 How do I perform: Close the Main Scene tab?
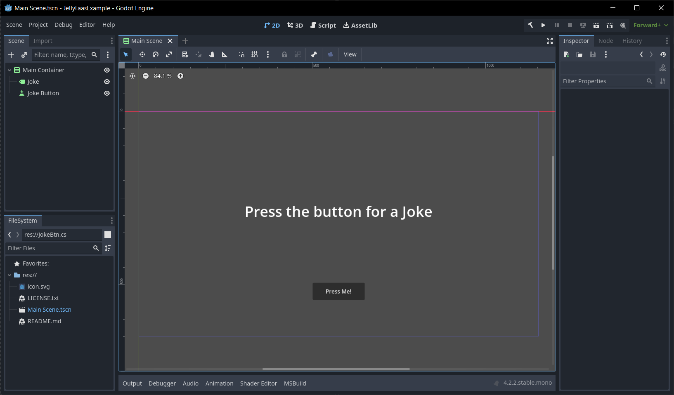170,41
